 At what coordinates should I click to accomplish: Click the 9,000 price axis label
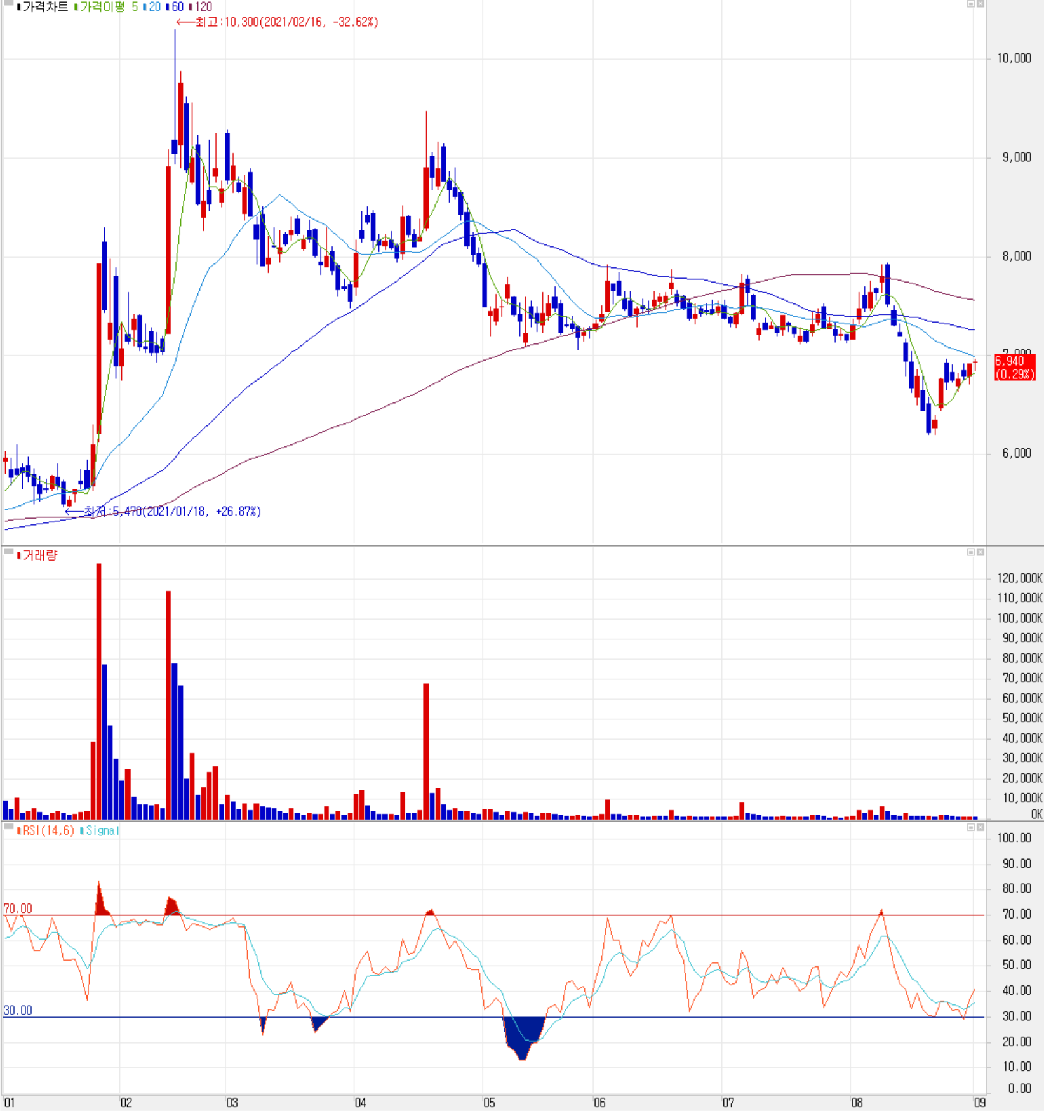tap(1017, 157)
